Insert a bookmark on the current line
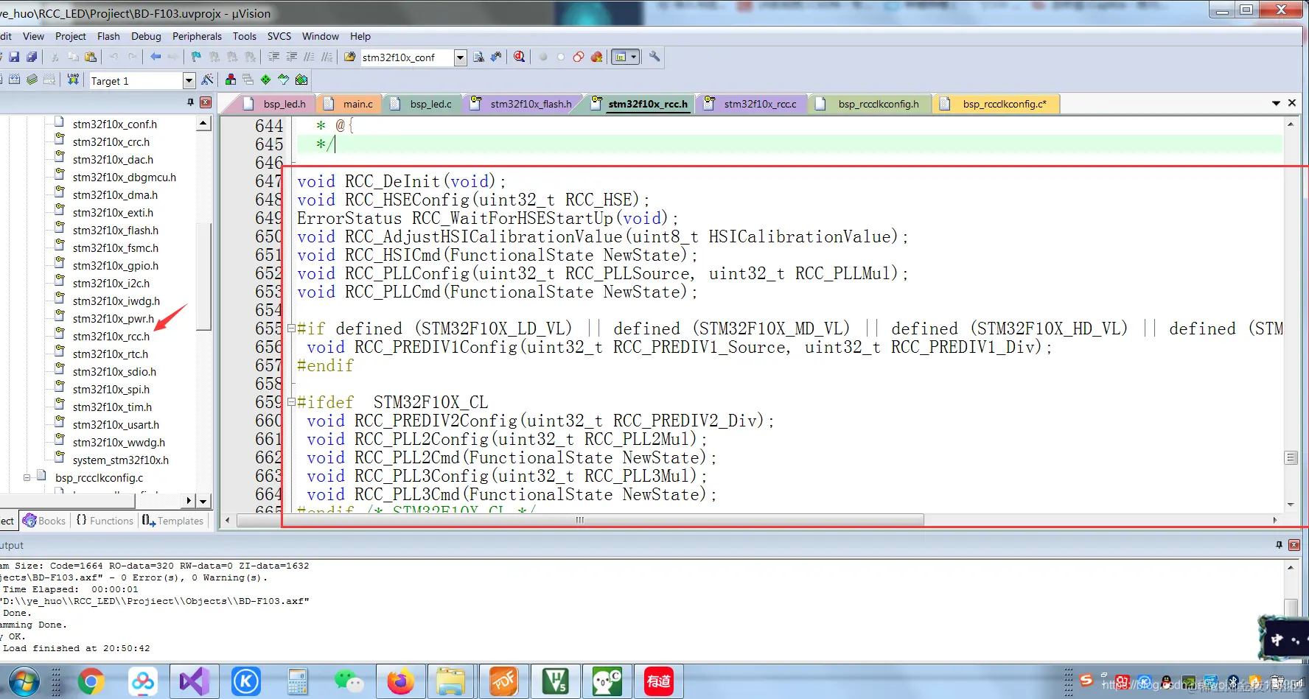Image resolution: width=1309 pixels, height=699 pixels. pos(196,57)
